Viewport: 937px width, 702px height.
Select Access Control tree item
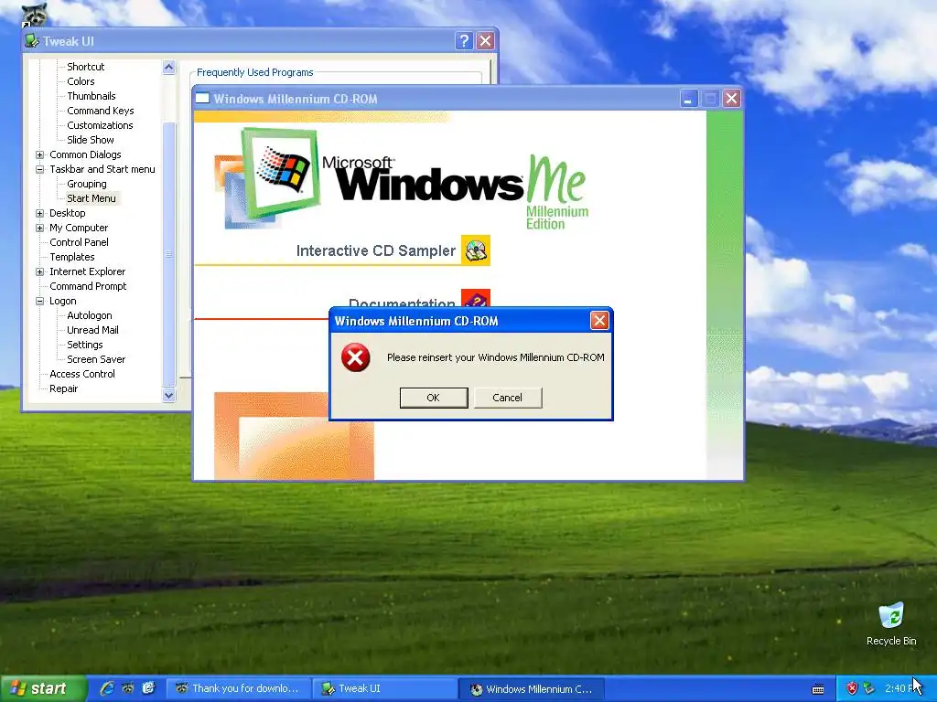(81, 374)
